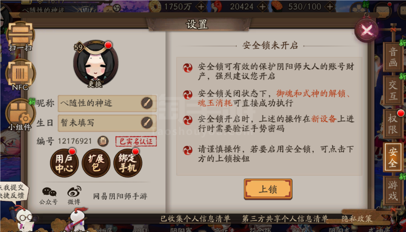Switch to the 音画 tab
This screenshot has height=232, width=406.
[393, 57]
